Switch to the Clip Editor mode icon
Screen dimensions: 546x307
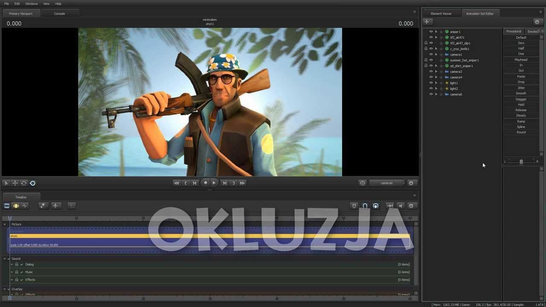[x=6, y=206]
